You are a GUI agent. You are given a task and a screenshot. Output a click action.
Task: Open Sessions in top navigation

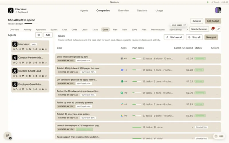(142, 11)
